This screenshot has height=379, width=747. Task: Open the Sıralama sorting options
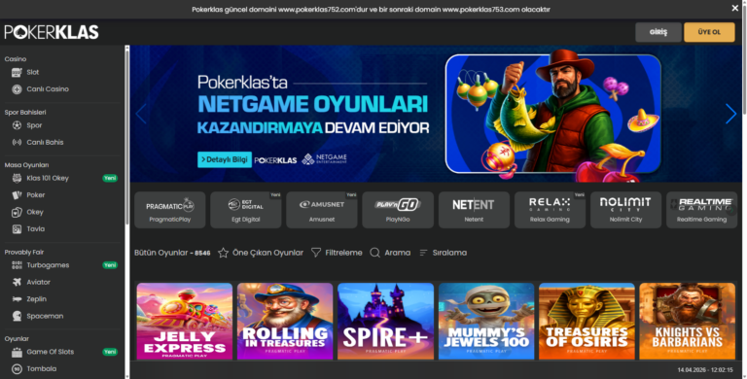[449, 253]
